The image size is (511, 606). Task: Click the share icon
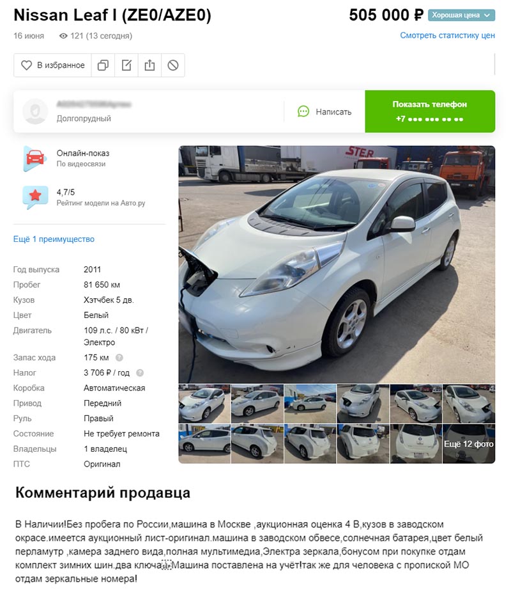[149, 65]
